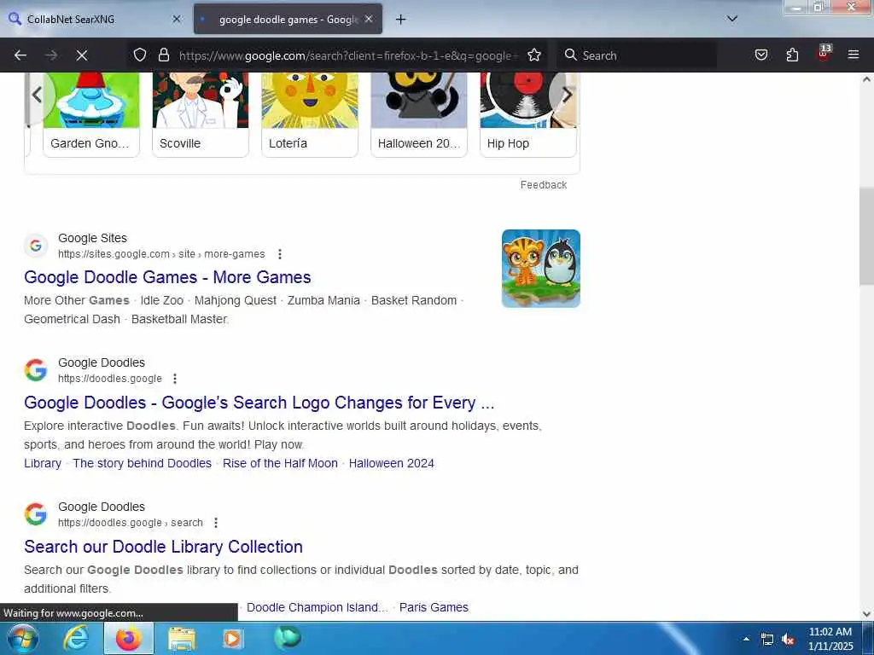Open more options for doodles.google result
The image size is (874, 655).
(x=175, y=379)
